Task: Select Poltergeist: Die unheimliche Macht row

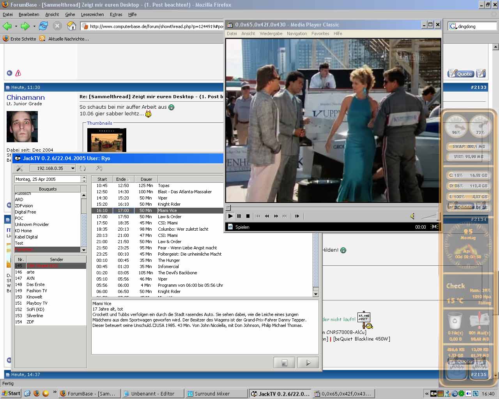Action: tap(202, 254)
